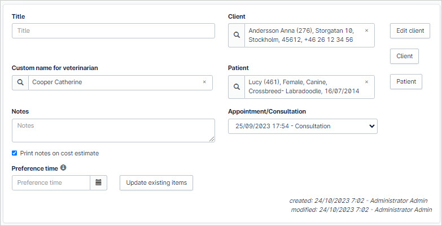Toggle Print notes on cost estimate checkbox

click(x=14, y=153)
